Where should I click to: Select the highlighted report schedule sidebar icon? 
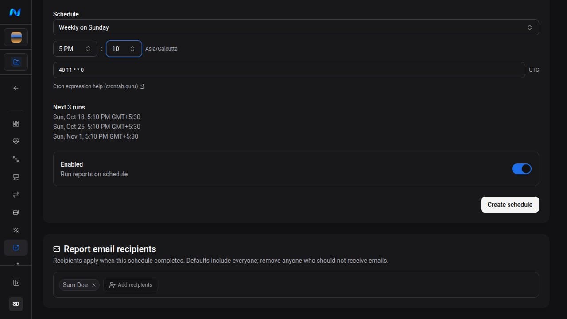(x=16, y=248)
